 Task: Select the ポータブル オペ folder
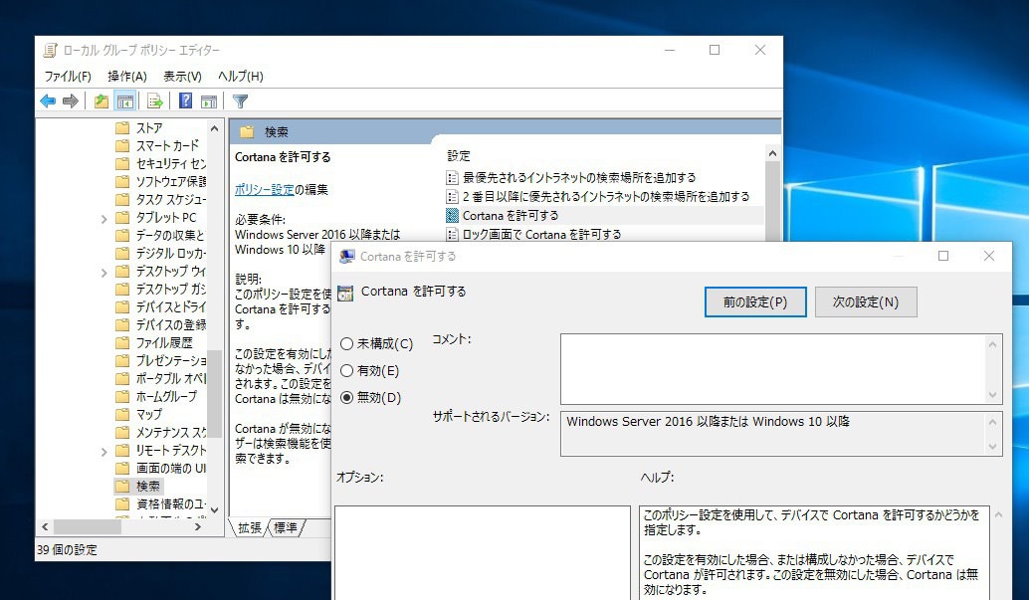click(x=161, y=379)
